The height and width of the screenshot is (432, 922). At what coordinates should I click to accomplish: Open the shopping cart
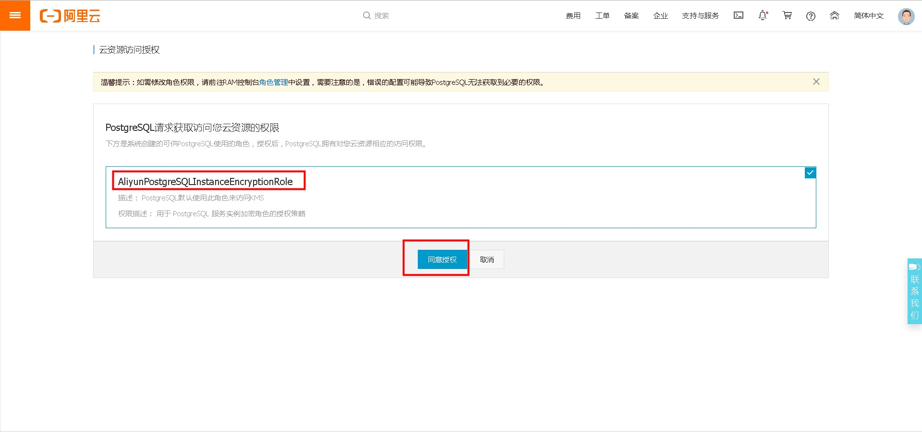[x=787, y=15]
